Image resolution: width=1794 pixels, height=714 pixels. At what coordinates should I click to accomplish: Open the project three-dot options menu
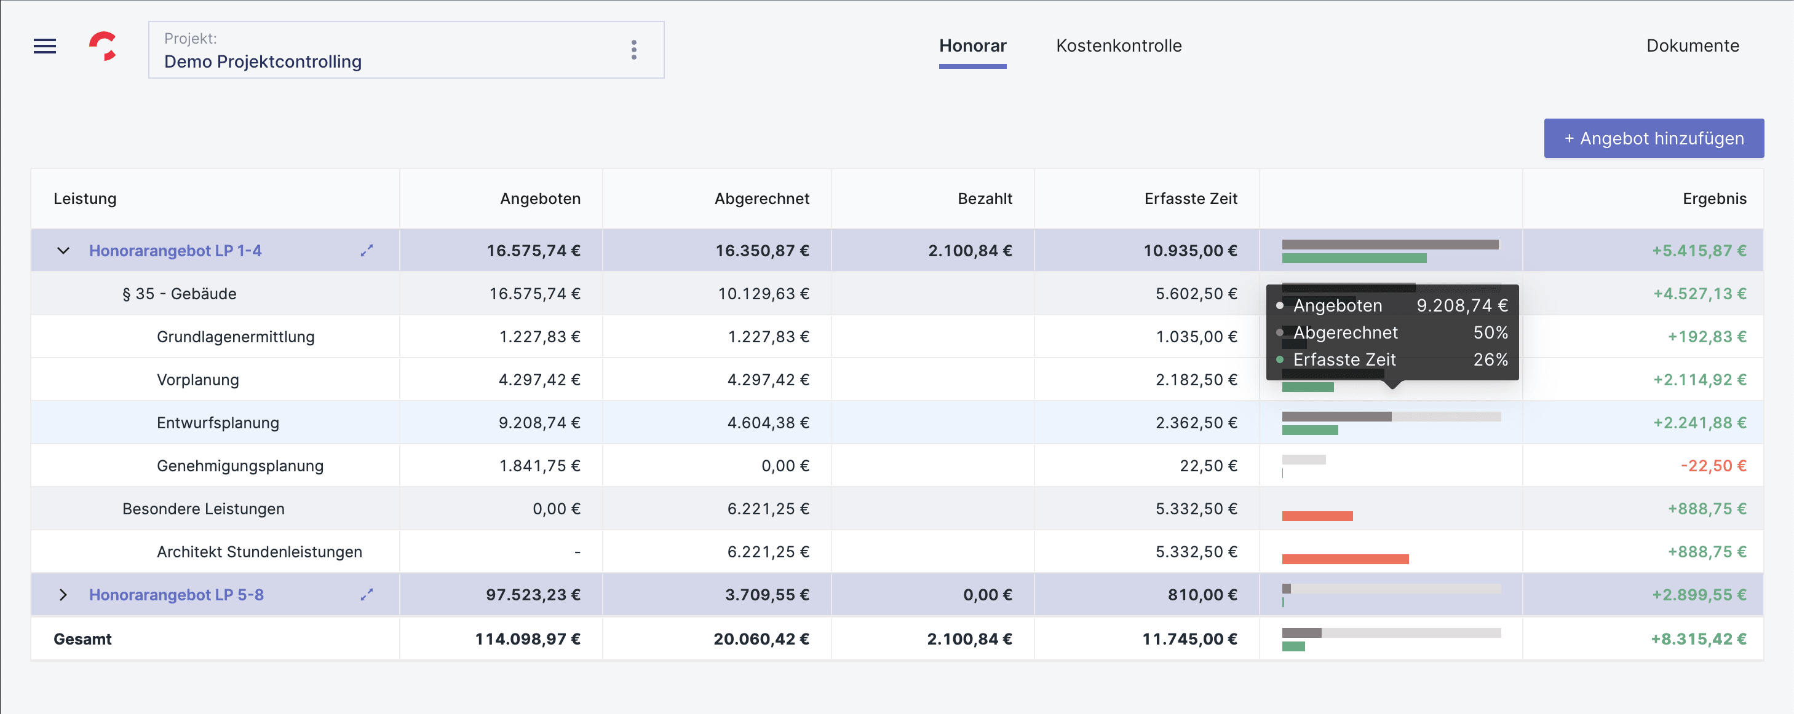(x=633, y=49)
